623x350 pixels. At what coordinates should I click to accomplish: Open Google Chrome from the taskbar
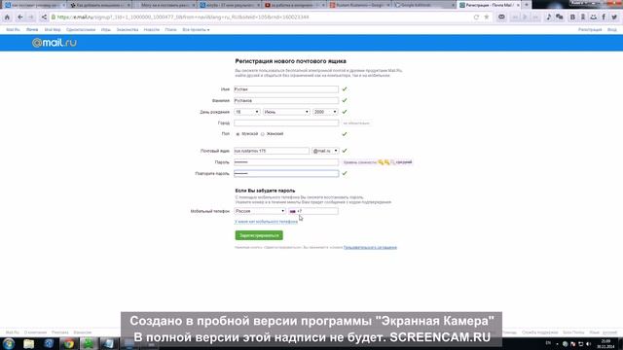(x=69, y=343)
